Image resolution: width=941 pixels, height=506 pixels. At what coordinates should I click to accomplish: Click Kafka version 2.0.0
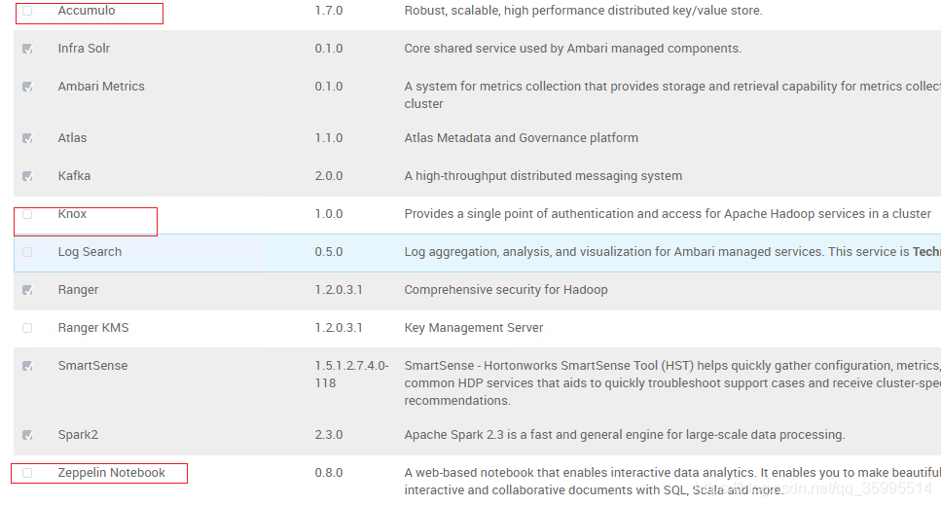tap(329, 176)
